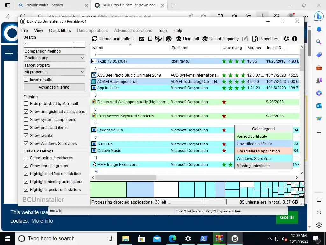Go back in the Edge browser
Screen dimensions: 326x245
coord(9,16)
